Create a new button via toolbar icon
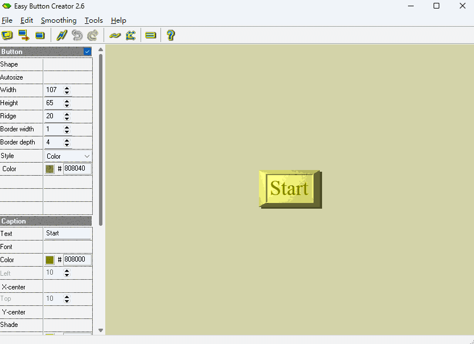 8,35
